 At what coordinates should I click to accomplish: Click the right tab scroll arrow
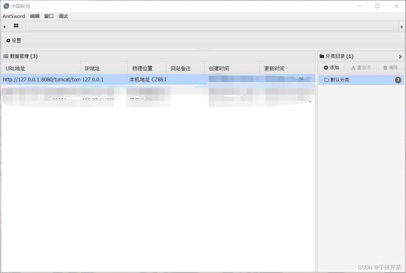pyautogui.click(x=402, y=27)
